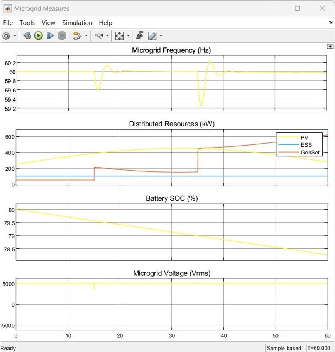Click the Microgrid Frequency (Hz) title
335x352 pixels.
pos(171,50)
